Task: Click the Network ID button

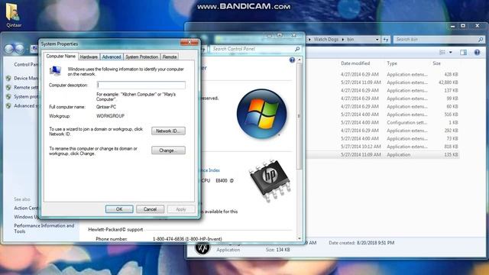Action: tap(168, 131)
